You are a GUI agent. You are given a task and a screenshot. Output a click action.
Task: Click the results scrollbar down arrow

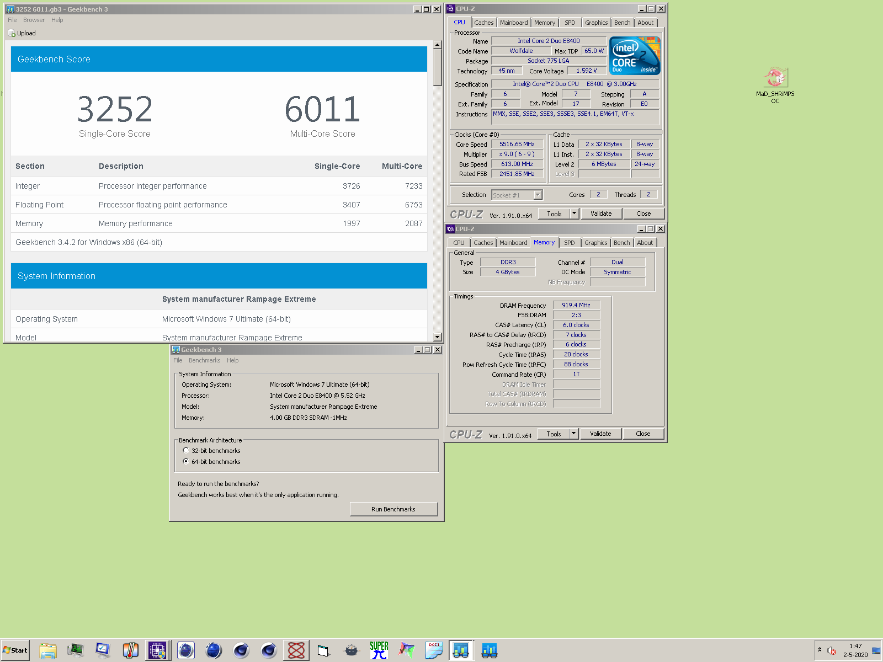coord(438,337)
